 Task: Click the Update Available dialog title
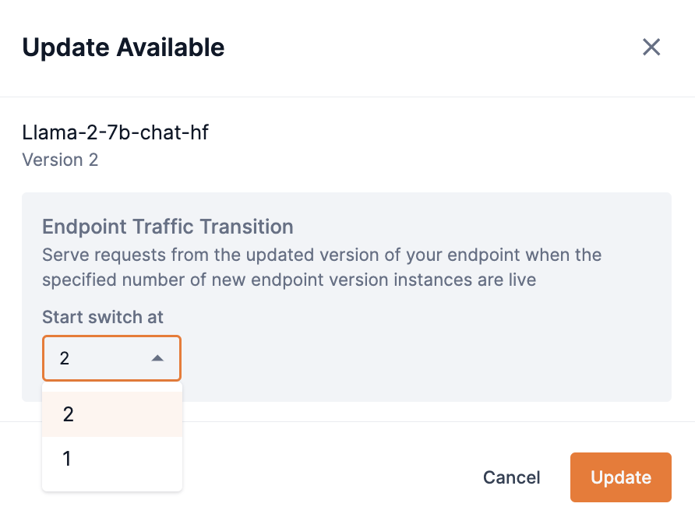point(122,47)
